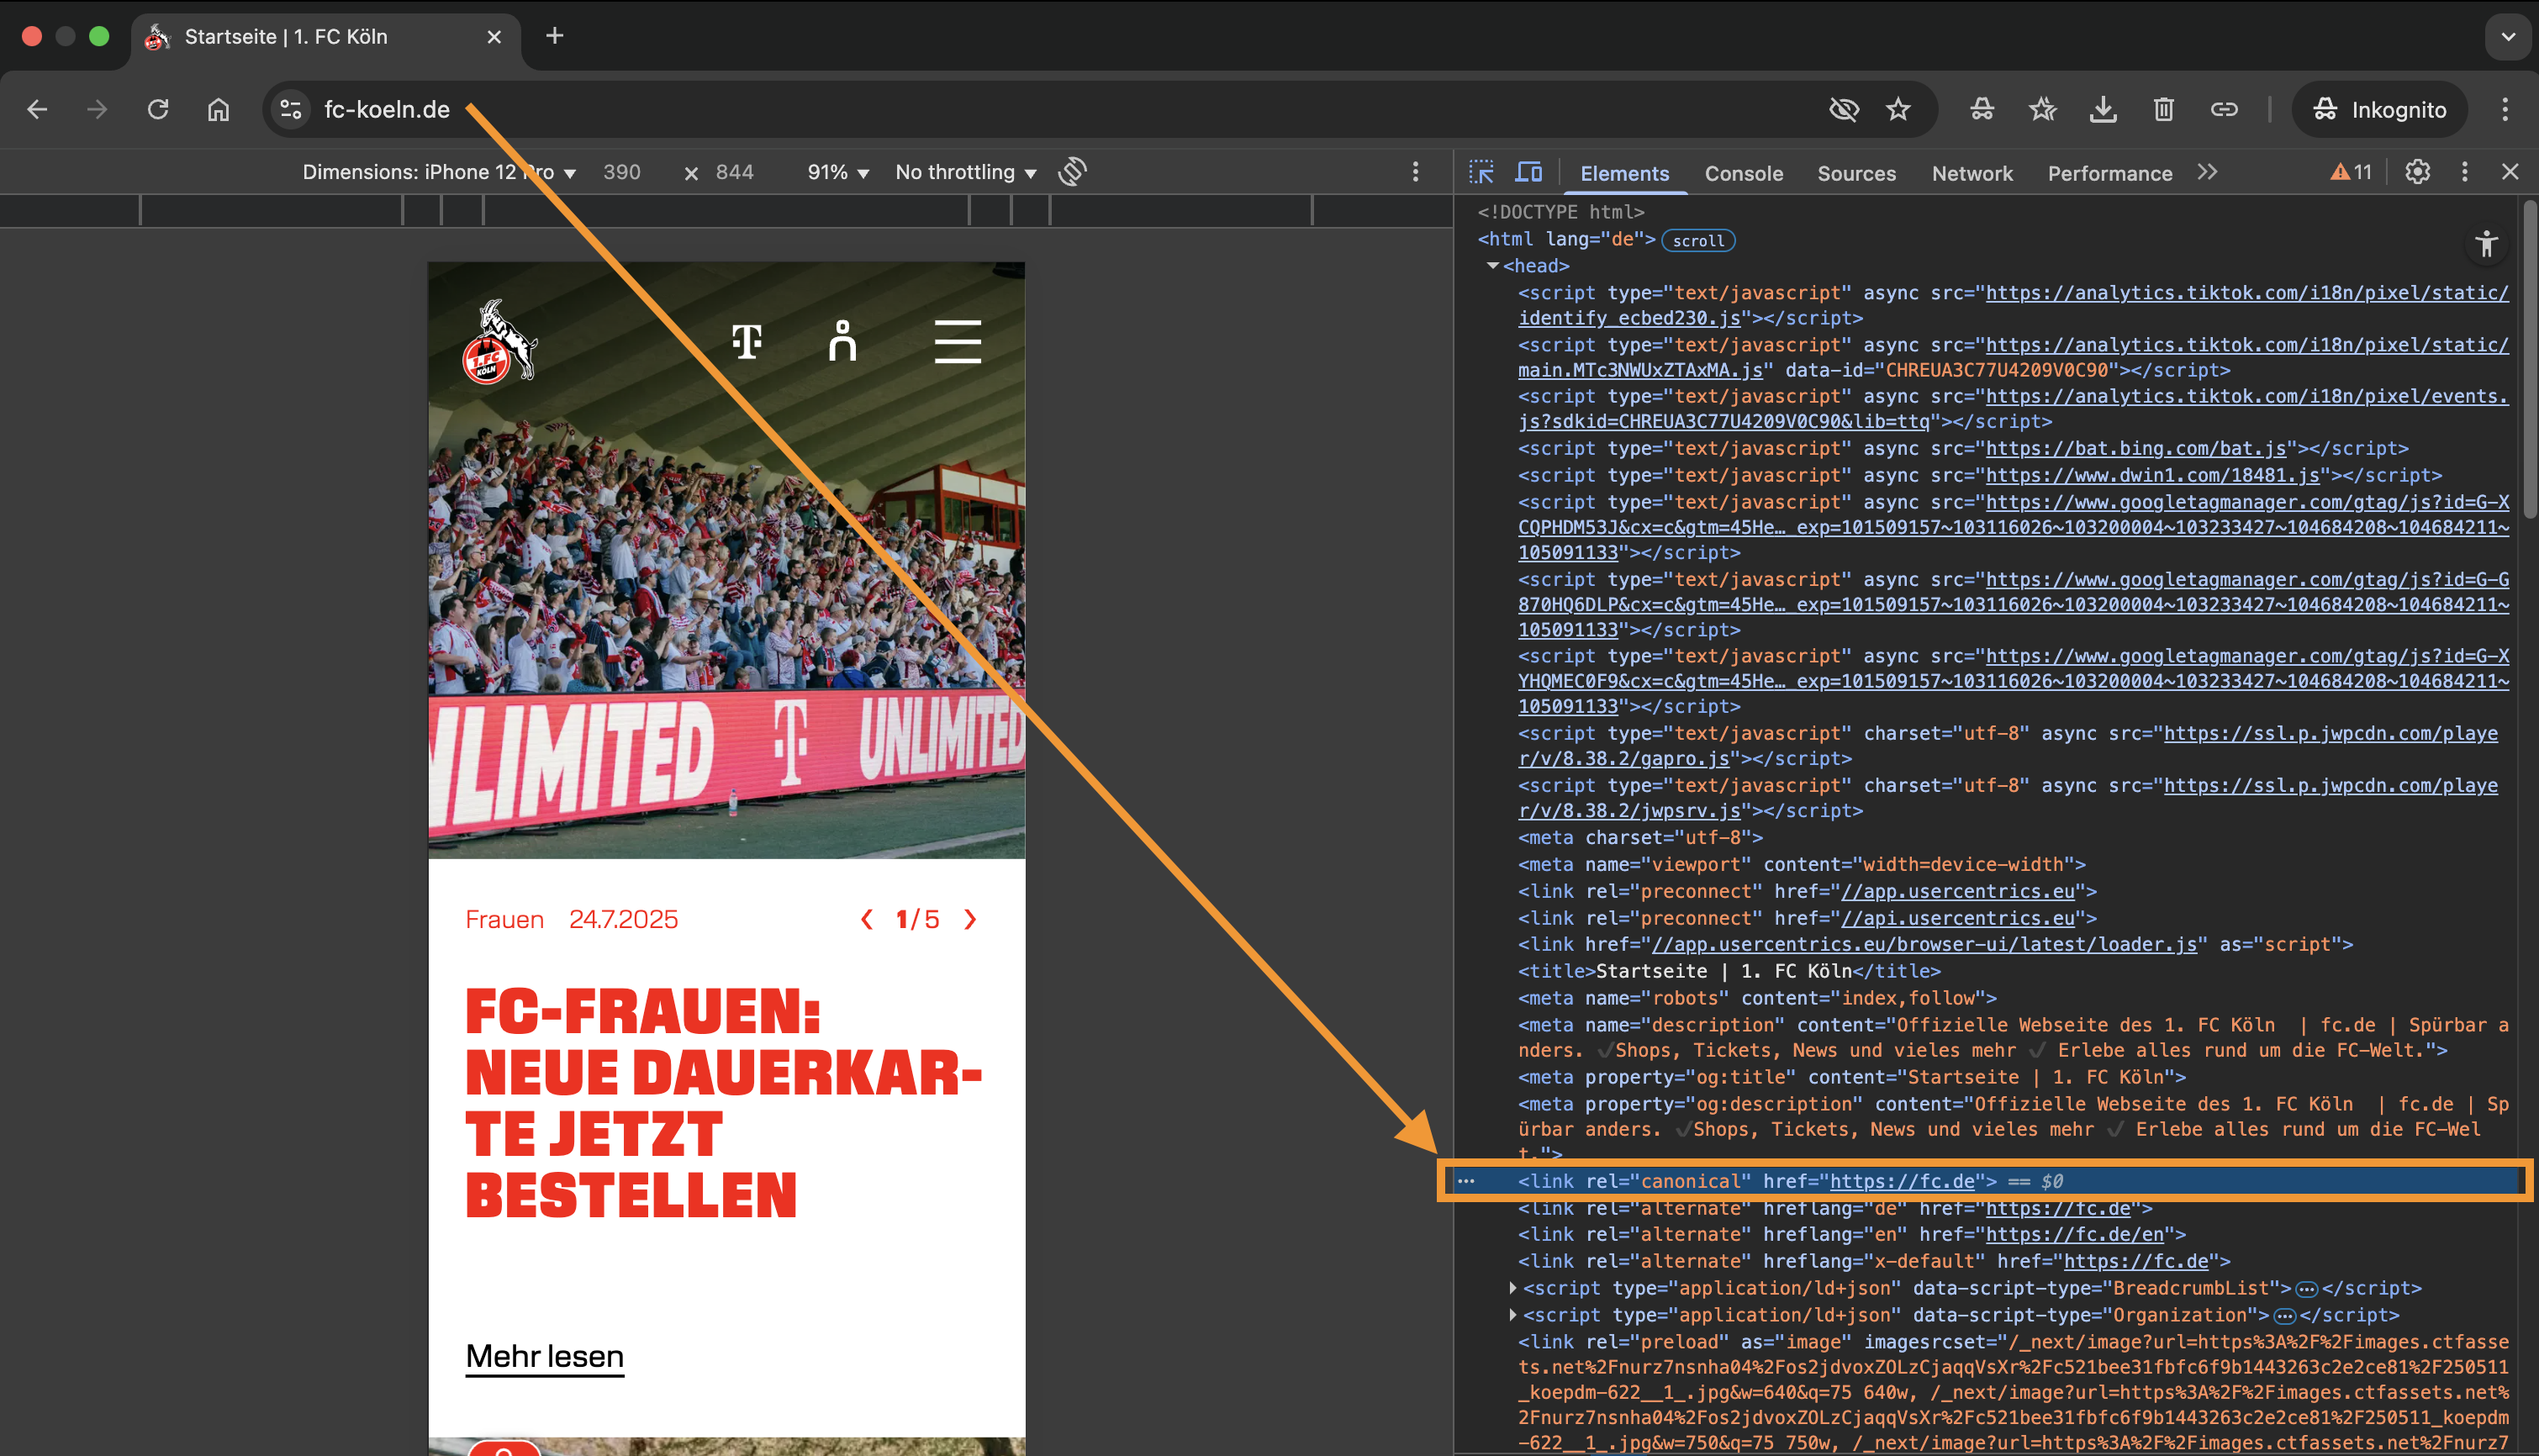Click the Mehr lesen link

coord(544,1356)
